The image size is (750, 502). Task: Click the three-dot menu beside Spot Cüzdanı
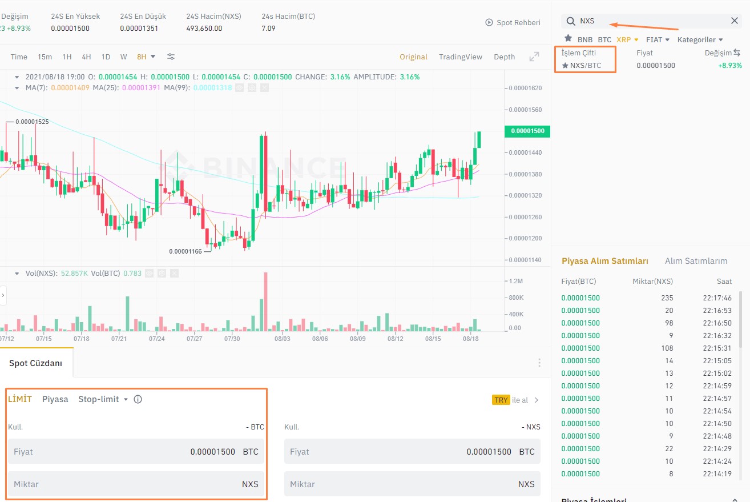(x=539, y=362)
